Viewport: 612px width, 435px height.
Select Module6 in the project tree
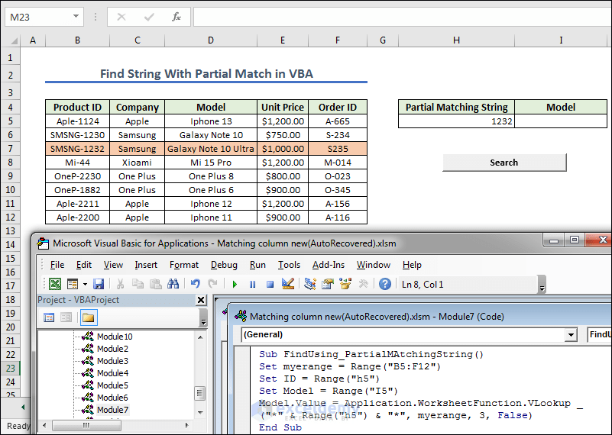pyautogui.click(x=112, y=398)
